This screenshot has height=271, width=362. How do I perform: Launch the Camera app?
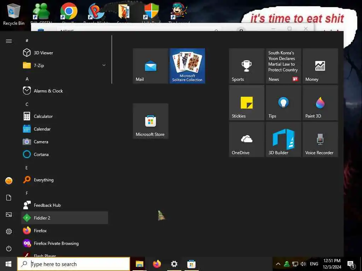[x=65, y=142]
